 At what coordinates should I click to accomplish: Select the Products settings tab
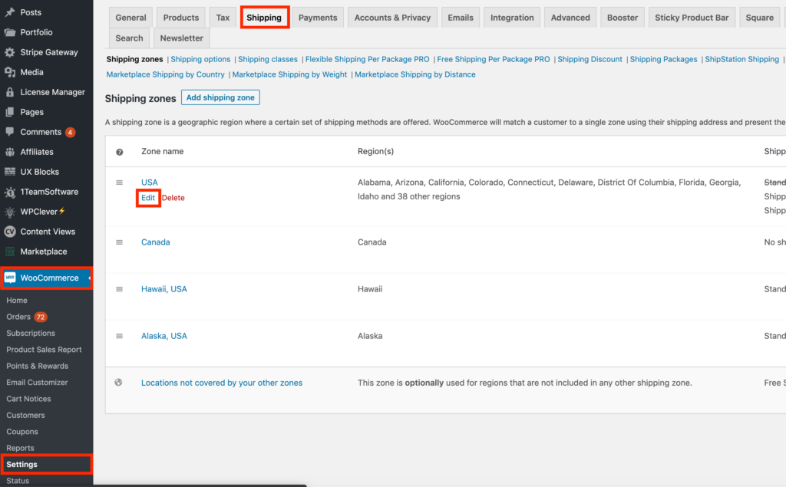[181, 18]
